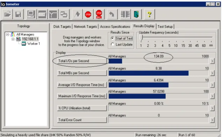
Task: Duplicate selected worker icon
Action: click(64, 14)
